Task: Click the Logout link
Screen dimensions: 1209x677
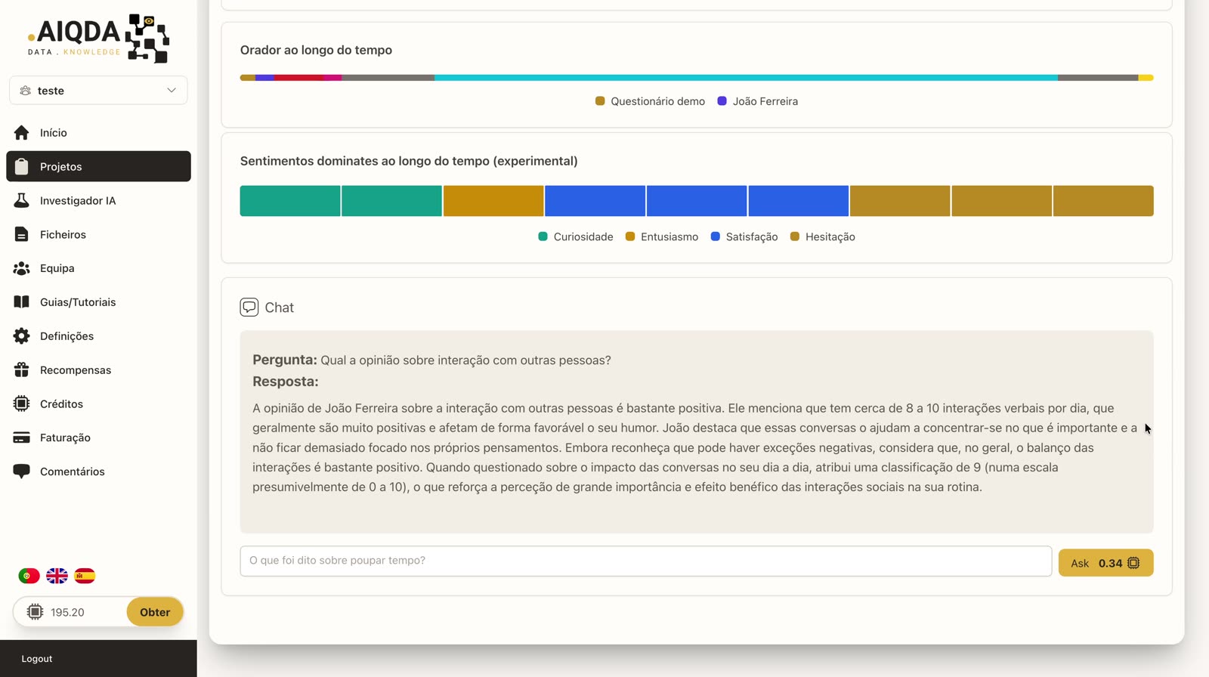Action: (x=37, y=659)
